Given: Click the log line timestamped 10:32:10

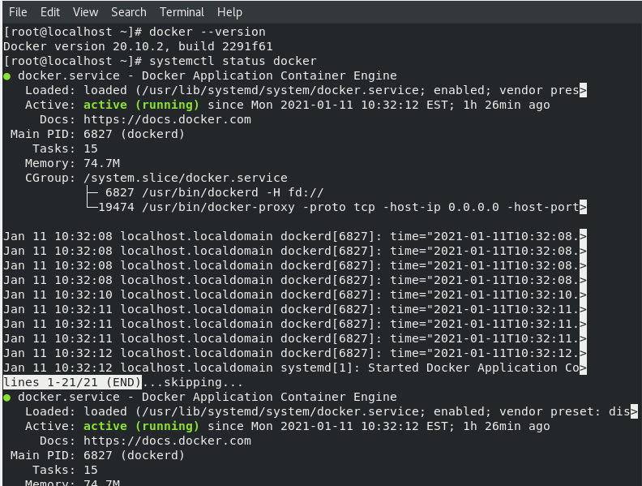Looking at the screenshot, I should tap(295, 295).
